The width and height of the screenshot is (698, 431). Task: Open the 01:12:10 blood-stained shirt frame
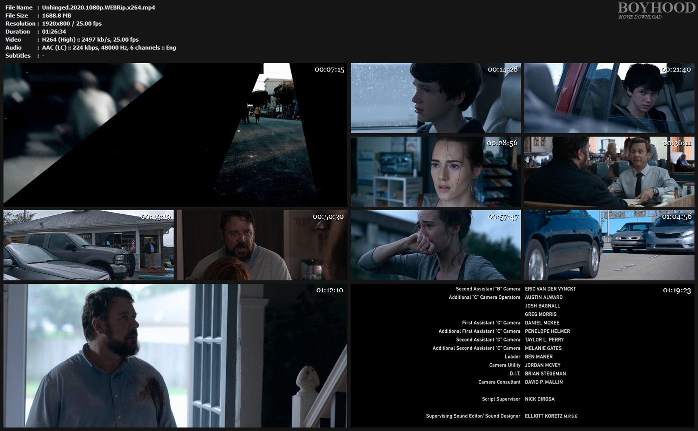(175, 355)
